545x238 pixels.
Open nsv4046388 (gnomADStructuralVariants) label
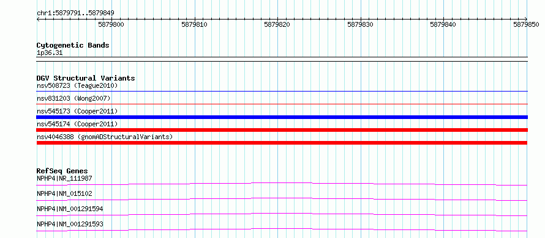pyautogui.click(x=105, y=137)
